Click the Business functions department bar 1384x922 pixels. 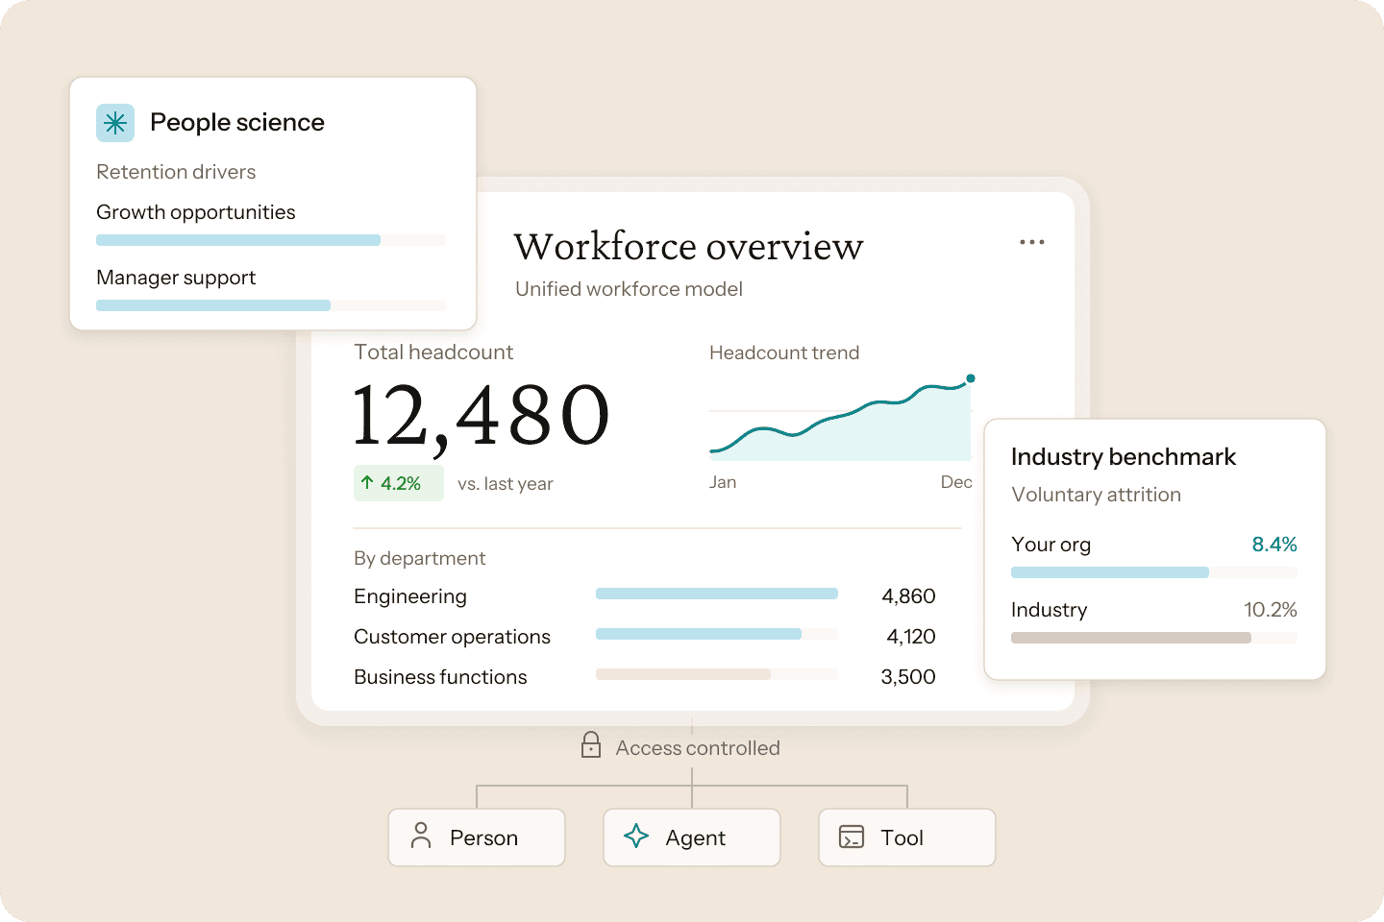pos(717,674)
